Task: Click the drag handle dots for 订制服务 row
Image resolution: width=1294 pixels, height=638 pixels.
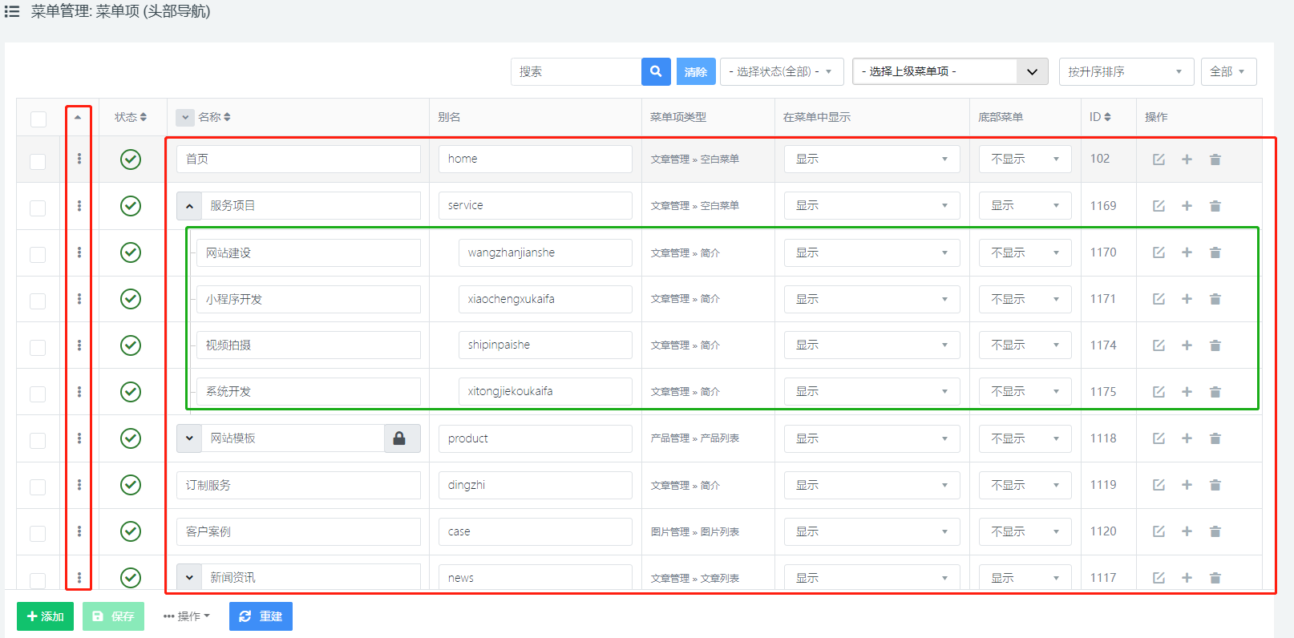Action: (x=79, y=485)
